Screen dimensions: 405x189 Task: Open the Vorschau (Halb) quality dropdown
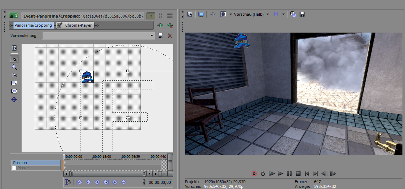268,14
